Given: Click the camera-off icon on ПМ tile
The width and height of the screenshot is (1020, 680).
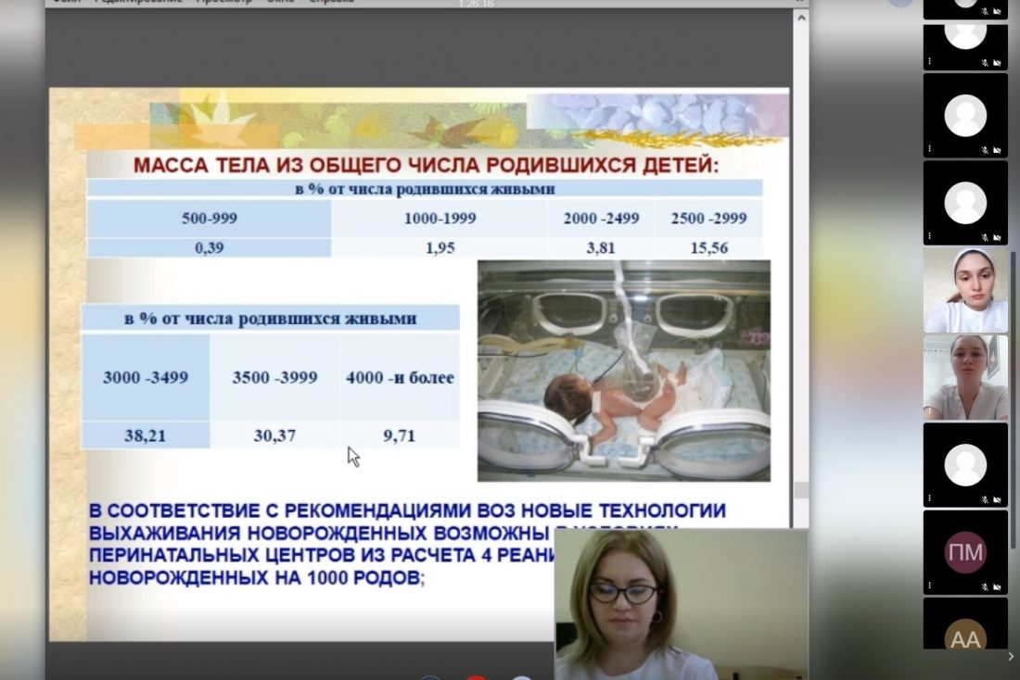Looking at the screenshot, I should click(997, 587).
